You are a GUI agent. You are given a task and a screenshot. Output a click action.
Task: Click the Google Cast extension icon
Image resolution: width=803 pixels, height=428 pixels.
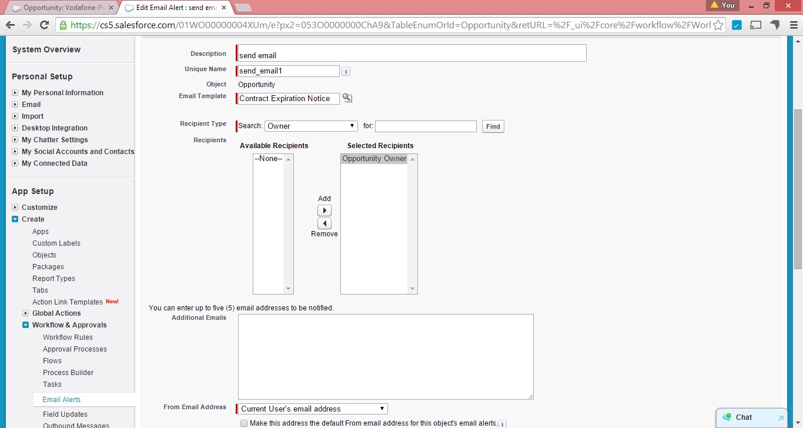coord(756,25)
